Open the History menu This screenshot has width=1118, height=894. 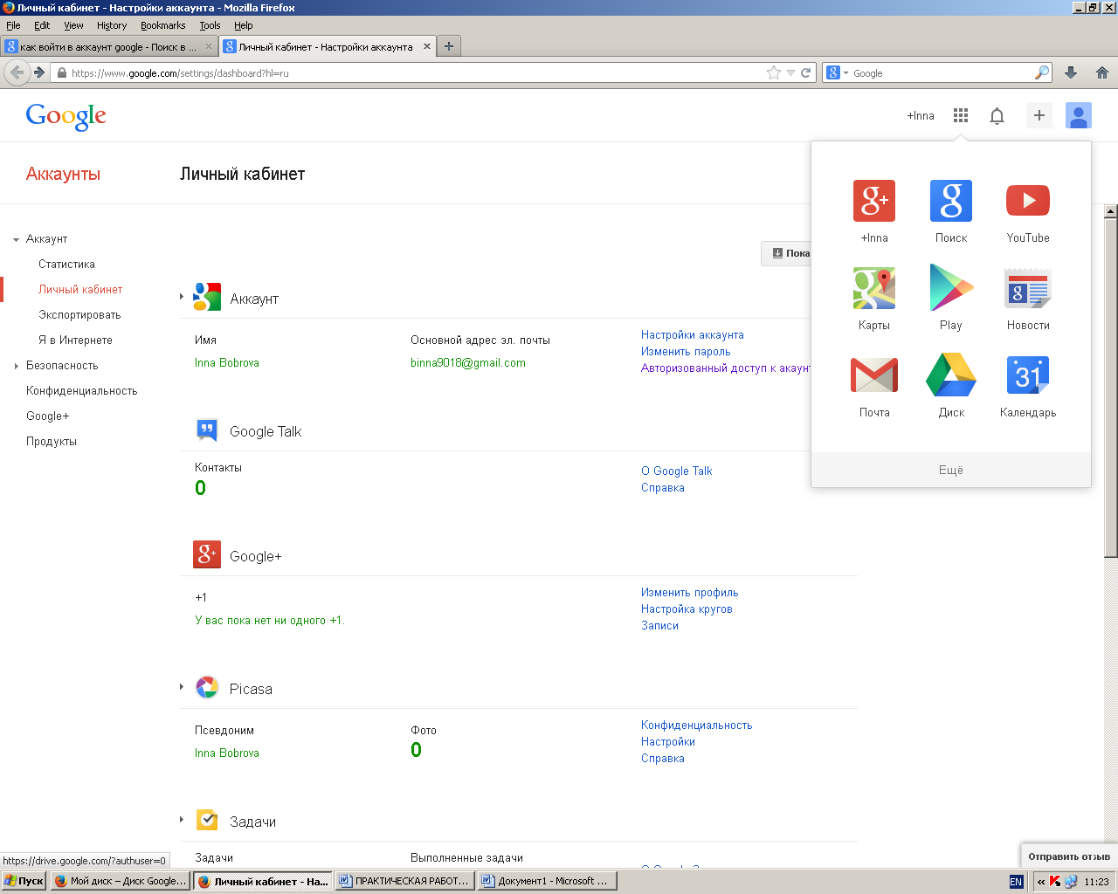[112, 25]
